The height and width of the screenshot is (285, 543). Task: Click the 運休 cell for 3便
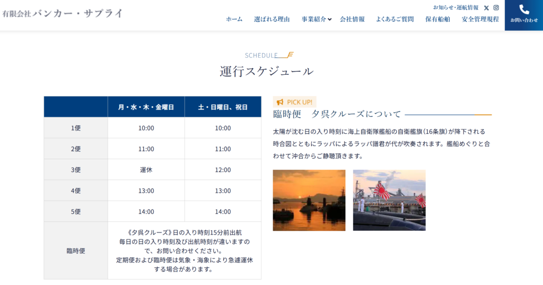(x=146, y=170)
